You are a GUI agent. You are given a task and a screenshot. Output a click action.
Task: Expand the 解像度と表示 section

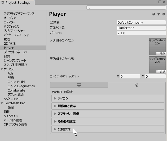point(108,106)
